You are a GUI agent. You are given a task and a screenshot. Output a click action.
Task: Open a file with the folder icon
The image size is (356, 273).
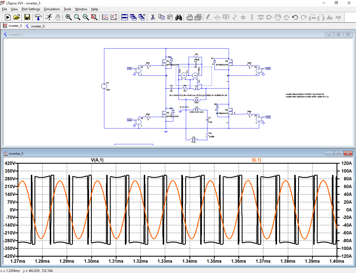pyautogui.click(x=17, y=17)
